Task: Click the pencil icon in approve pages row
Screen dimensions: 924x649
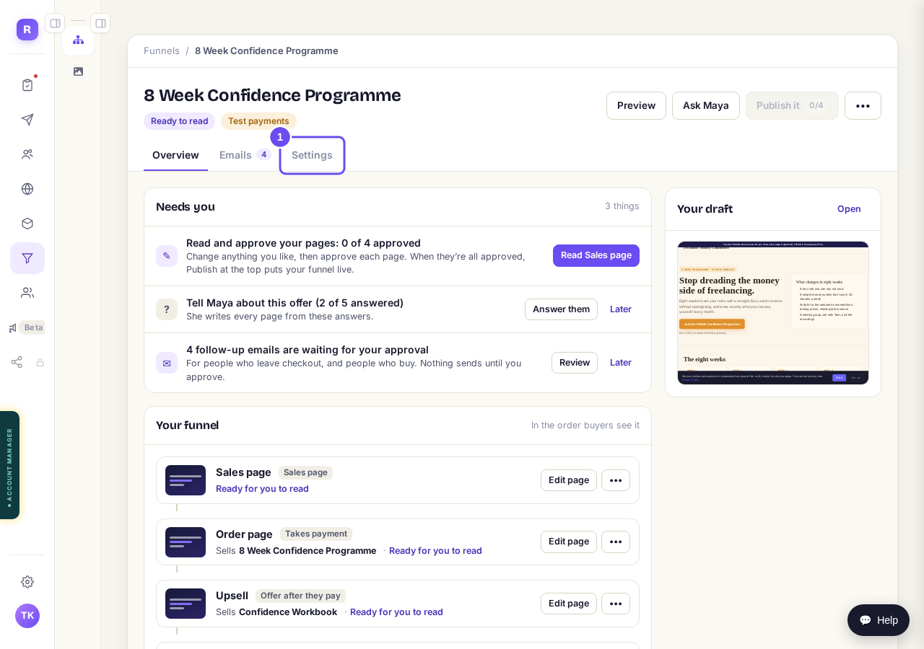Action: [167, 256]
